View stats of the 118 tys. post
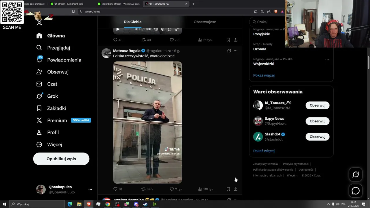The height and width of the screenshot is (208, 370). (206, 189)
